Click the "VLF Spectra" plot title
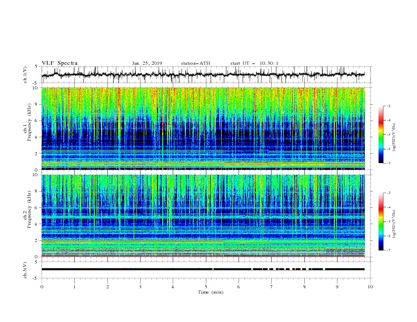The height and width of the screenshot is (322, 417). (59, 63)
